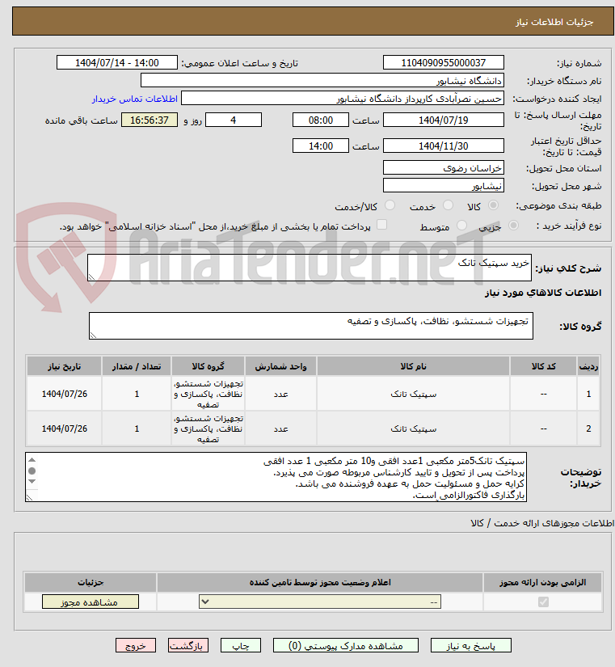
Task: Click the نام کالا column header
Action: (413, 366)
